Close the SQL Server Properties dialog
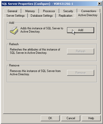The image size is (103, 124). 99,4
